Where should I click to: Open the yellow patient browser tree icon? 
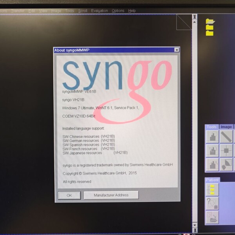point(212,190)
